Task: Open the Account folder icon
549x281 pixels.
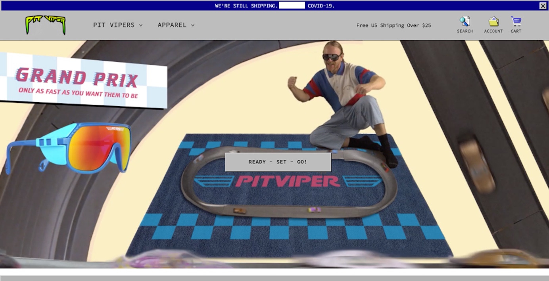Action: pos(493,21)
